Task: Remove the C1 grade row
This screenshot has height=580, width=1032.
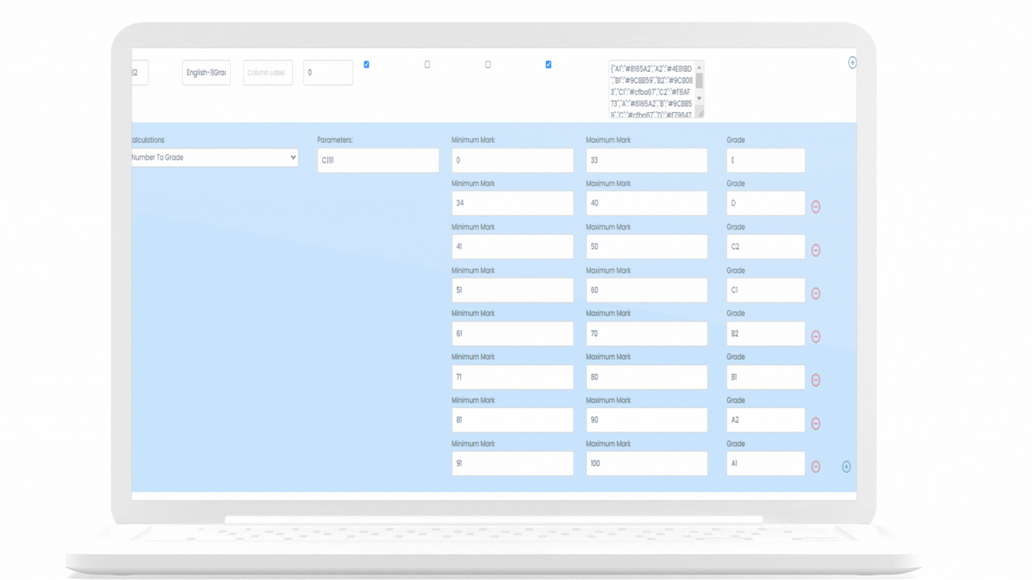Action: click(x=815, y=293)
